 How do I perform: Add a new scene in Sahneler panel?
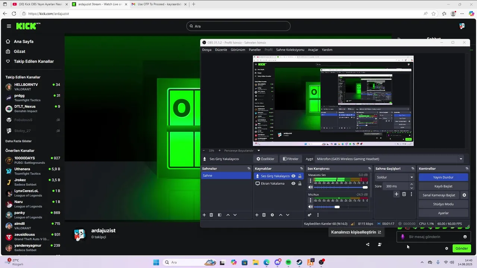click(x=204, y=215)
